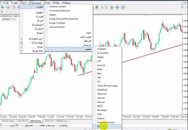The image size is (188, 130).
Task: Choose Awesome Oscillator from indicators menu
Action: (57, 27)
